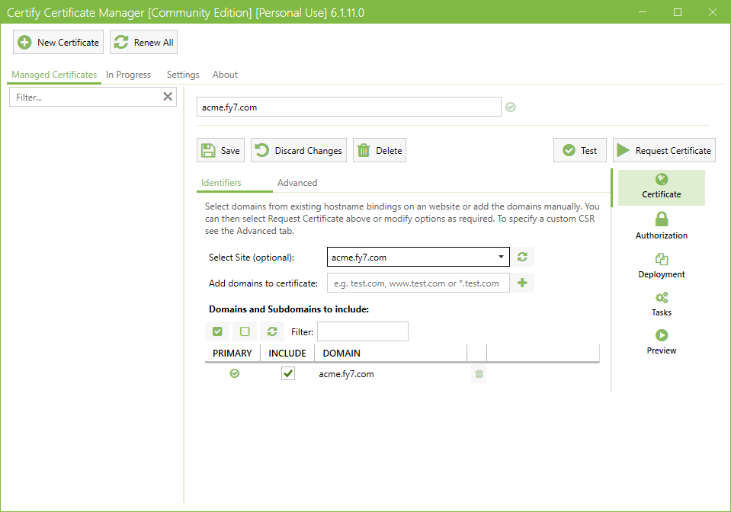Open the Settings tab

(183, 75)
